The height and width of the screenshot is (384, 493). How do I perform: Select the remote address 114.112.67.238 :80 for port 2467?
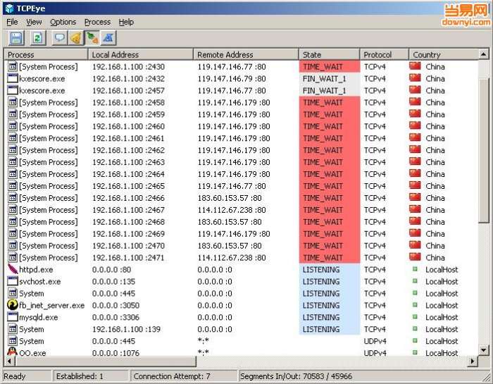coord(232,210)
